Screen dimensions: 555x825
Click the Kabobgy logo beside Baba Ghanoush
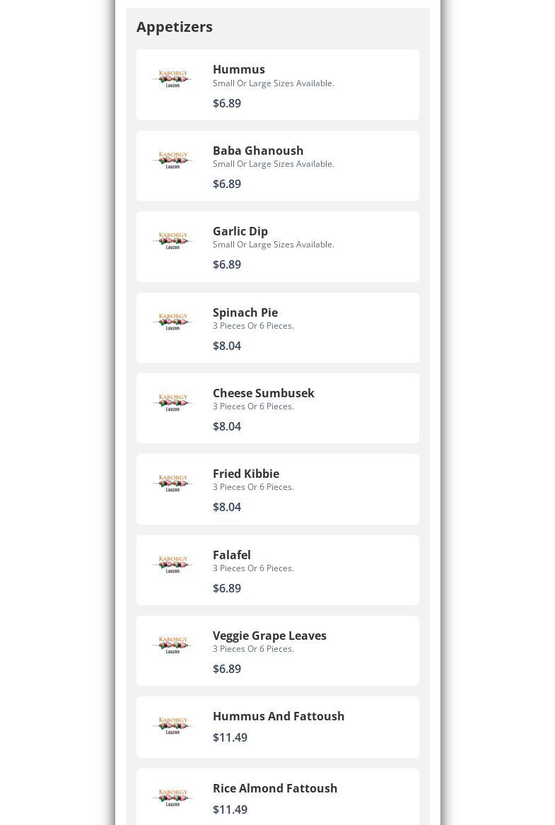point(173,160)
